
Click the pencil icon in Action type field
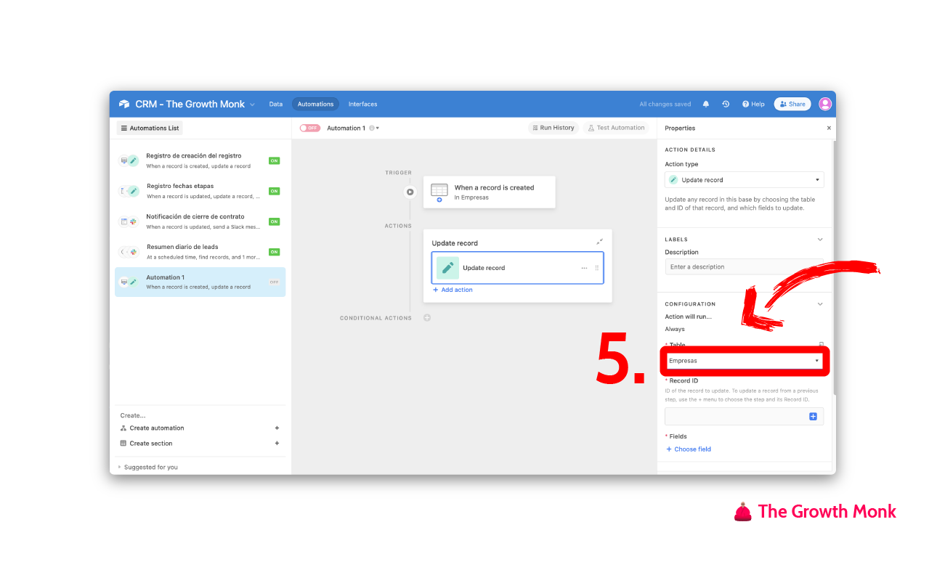pos(673,179)
